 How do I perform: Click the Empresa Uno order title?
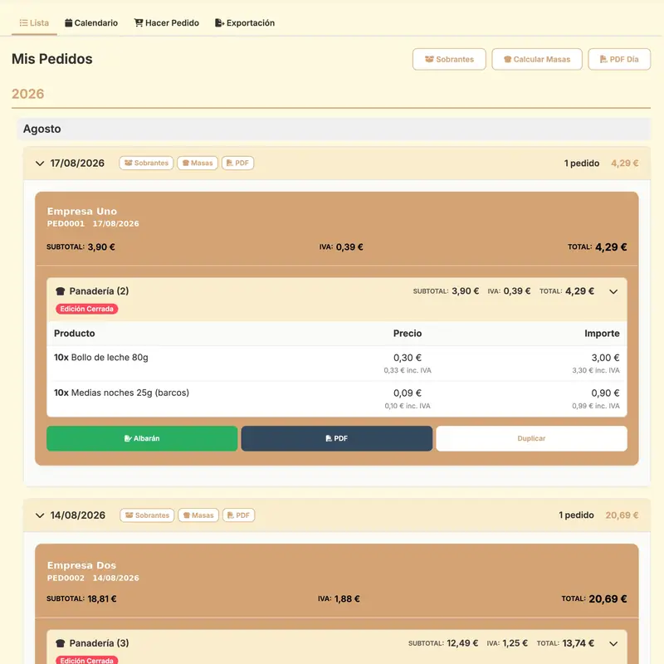pos(81,212)
